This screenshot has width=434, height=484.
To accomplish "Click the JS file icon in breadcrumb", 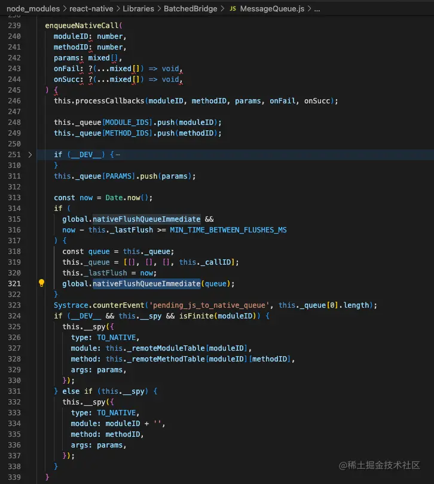I will 233,8.
